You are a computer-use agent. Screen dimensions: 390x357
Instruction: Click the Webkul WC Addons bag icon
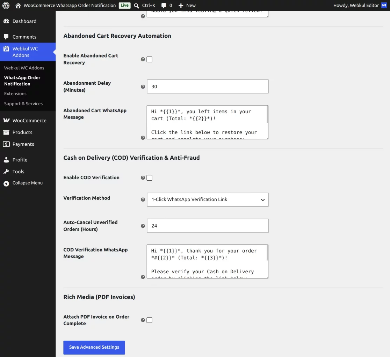pos(6,48)
